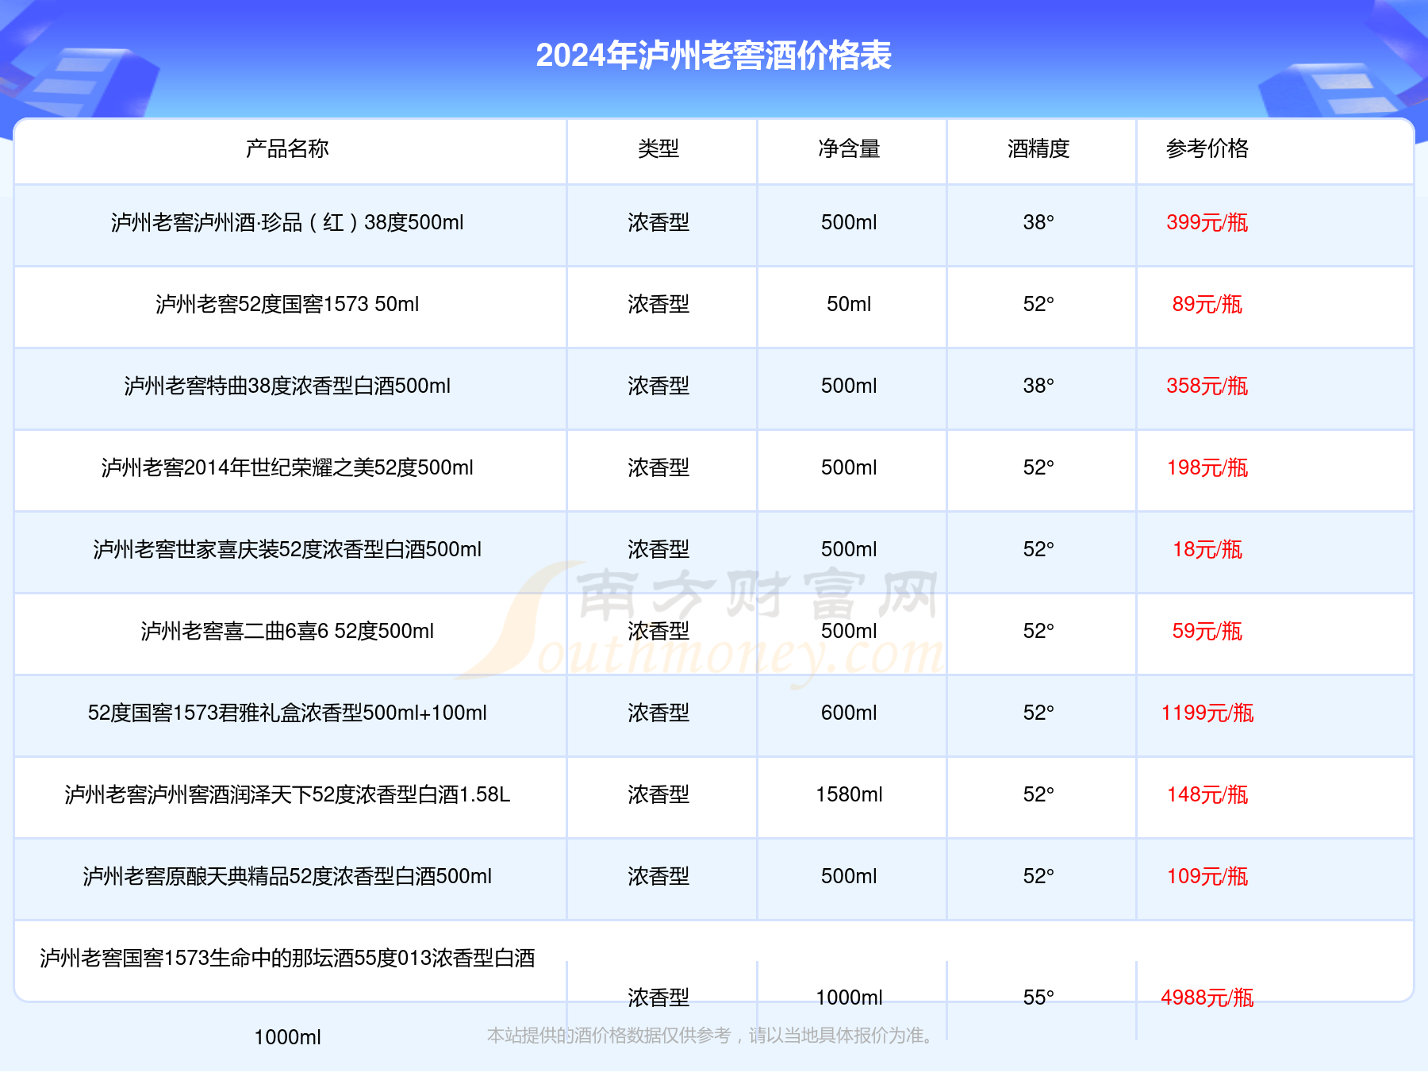The width and height of the screenshot is (1428, 1080).
Task: Click the 1000ml net content cell
Action: [849, 997]
